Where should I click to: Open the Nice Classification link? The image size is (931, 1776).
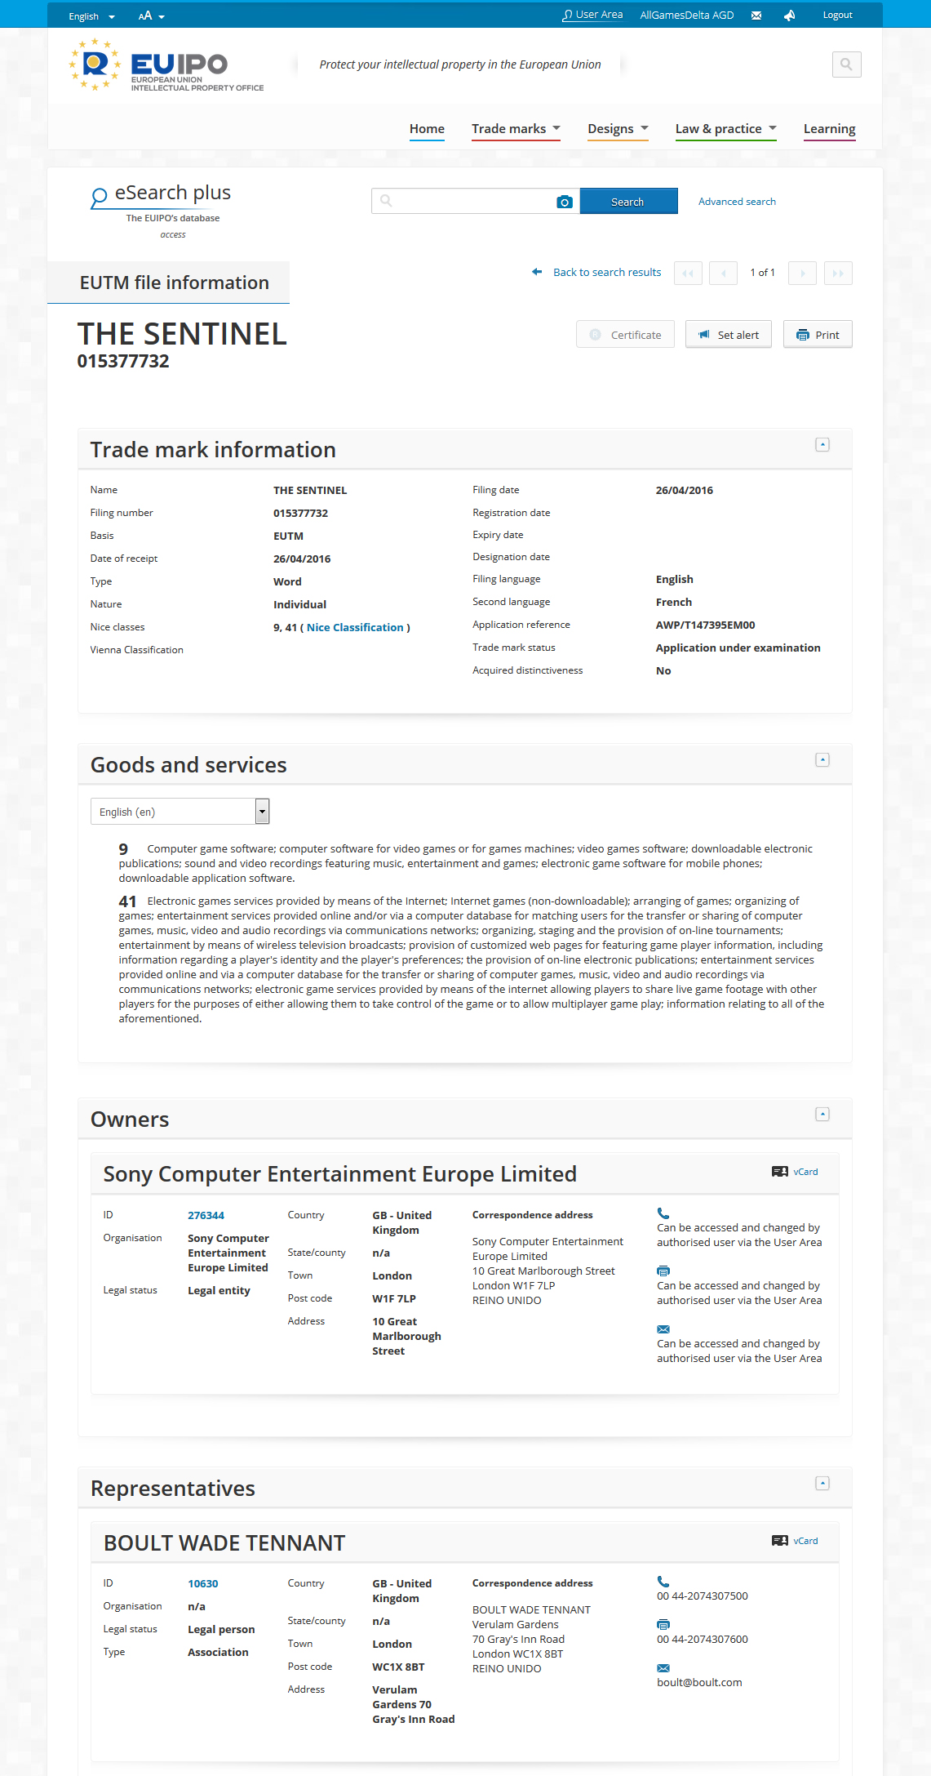(355, 628)
